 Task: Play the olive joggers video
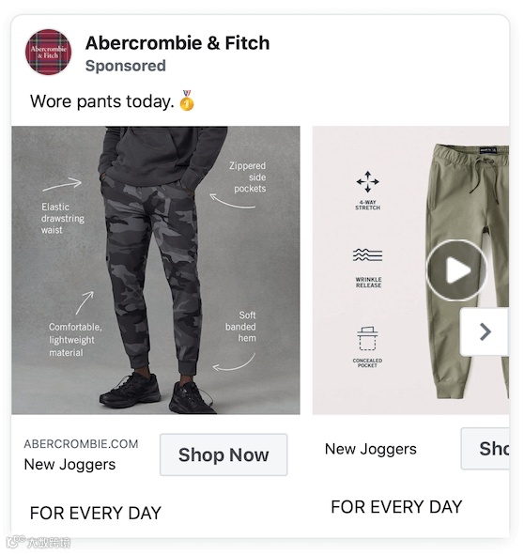point(456,270)
